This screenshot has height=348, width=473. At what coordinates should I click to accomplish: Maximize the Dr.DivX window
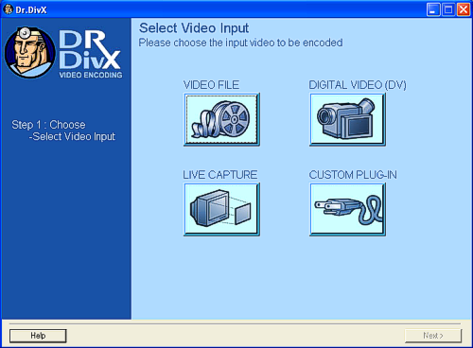pos(448,9)
